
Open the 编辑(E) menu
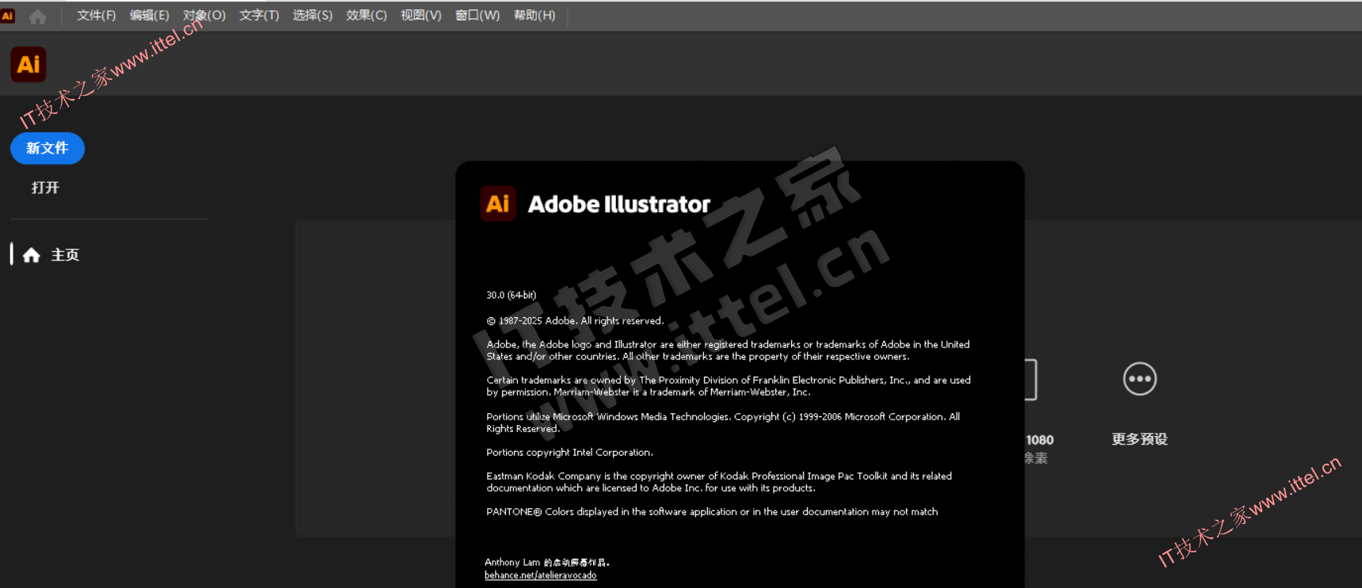point(149,16)
